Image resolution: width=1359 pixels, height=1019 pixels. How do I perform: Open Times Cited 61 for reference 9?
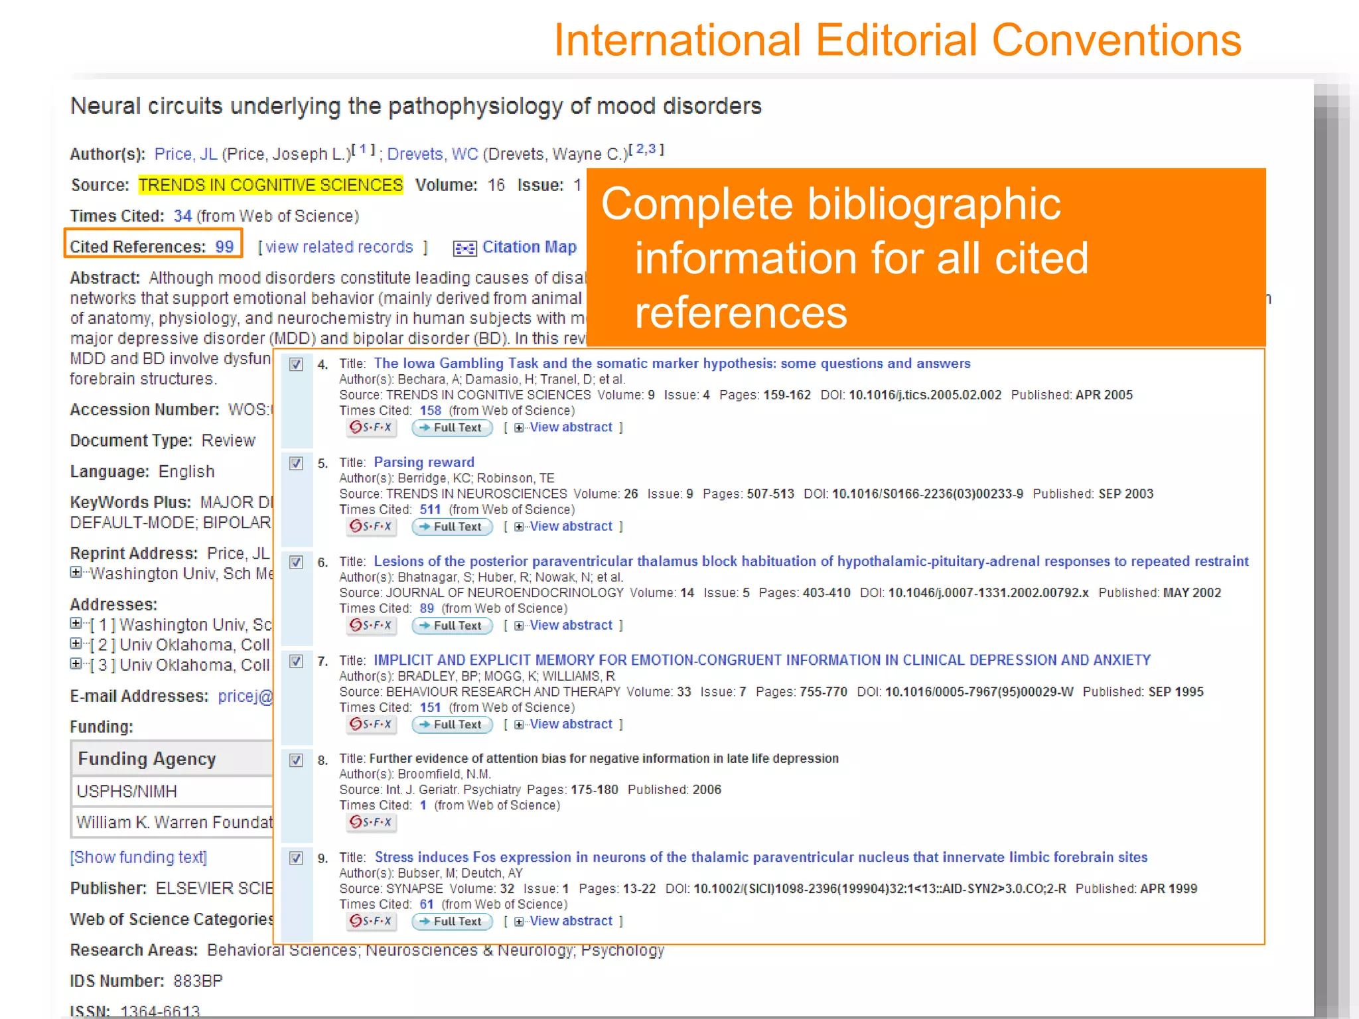click(427, 904)
